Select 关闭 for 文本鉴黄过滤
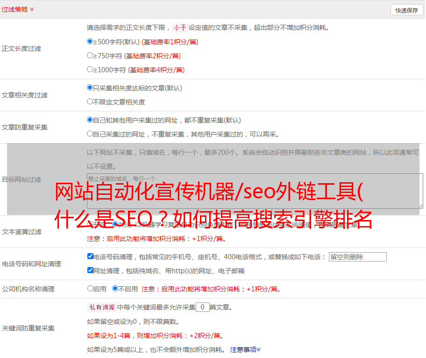This screenshot has height=358, width=426. [x=115, y=224]
